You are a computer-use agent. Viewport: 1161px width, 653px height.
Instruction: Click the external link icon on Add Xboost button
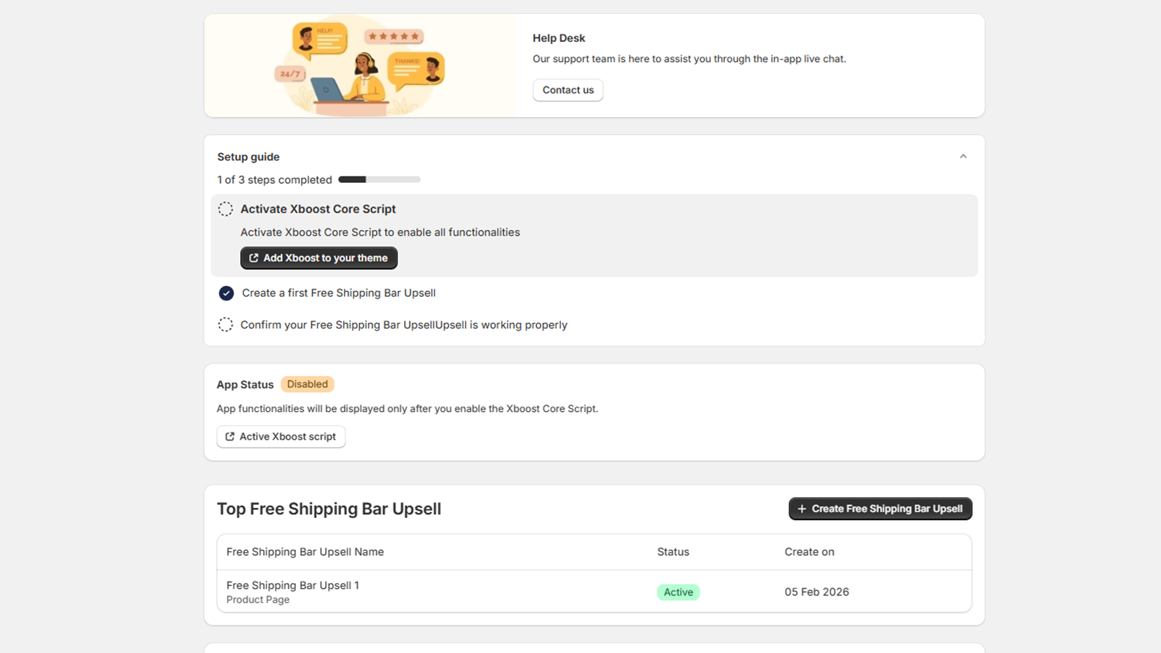254,258
